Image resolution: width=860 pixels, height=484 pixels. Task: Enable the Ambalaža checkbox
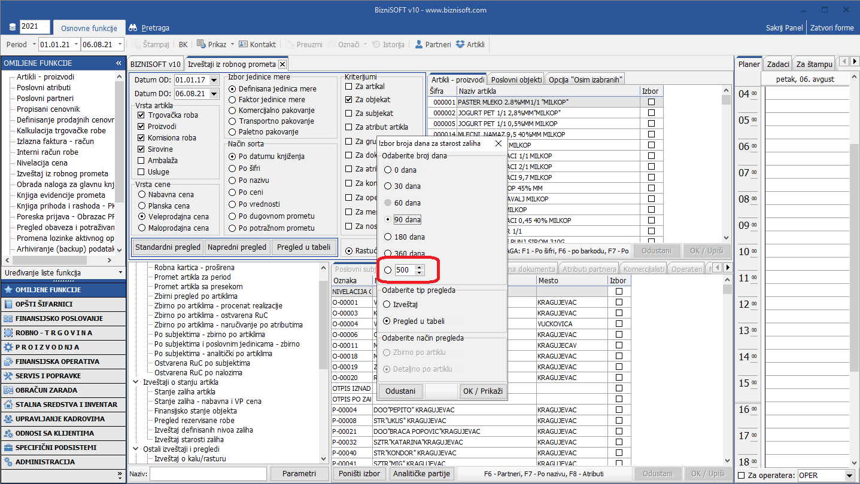[141, 161]
